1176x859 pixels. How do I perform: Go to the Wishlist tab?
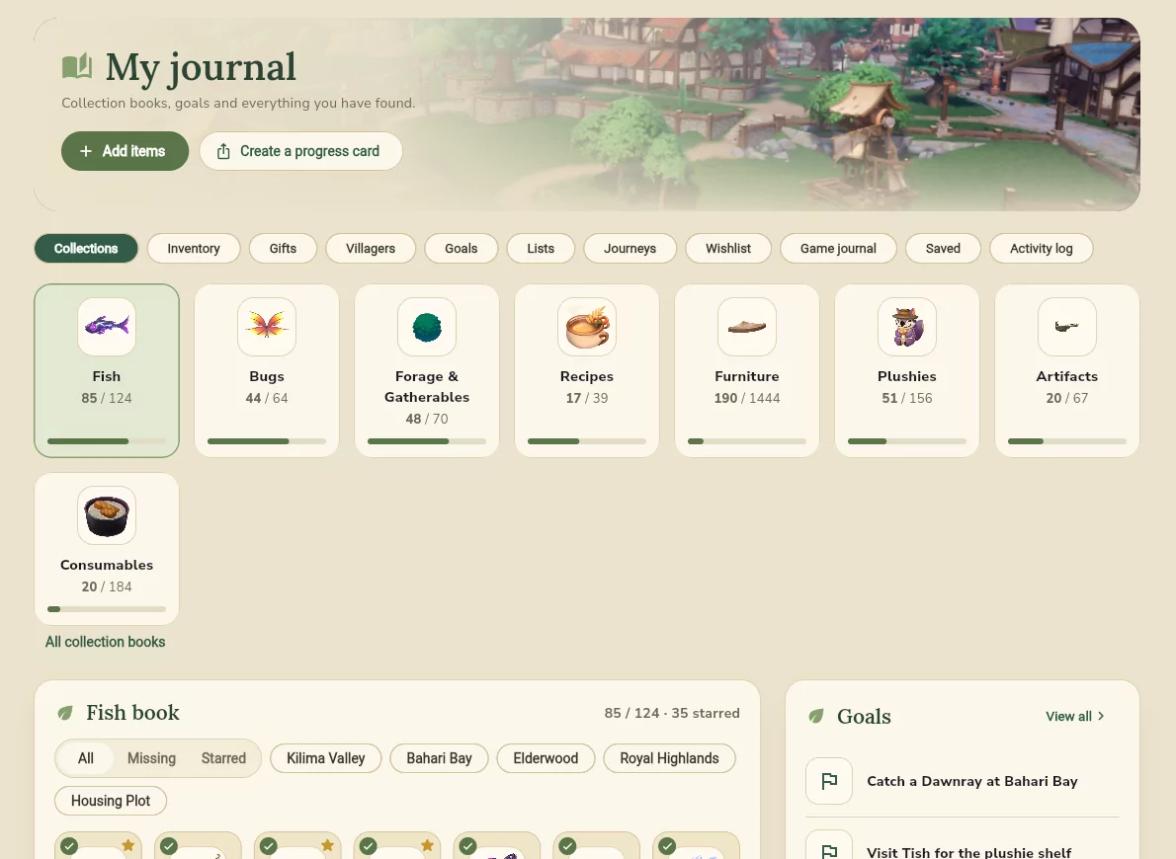point(728,248)
